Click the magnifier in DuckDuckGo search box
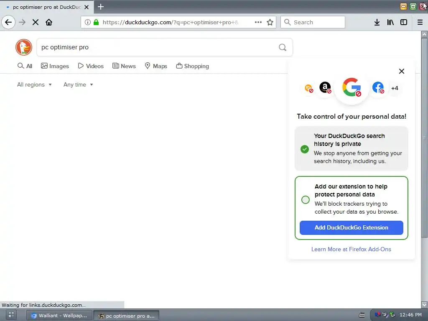 pos(283,47)
